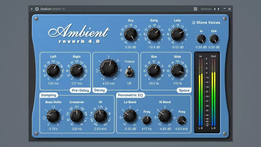Image resolution: width=261 pixels, height=147 pixels.
Task: Click the Left pre-delay knob
Action: click(53, 70)
